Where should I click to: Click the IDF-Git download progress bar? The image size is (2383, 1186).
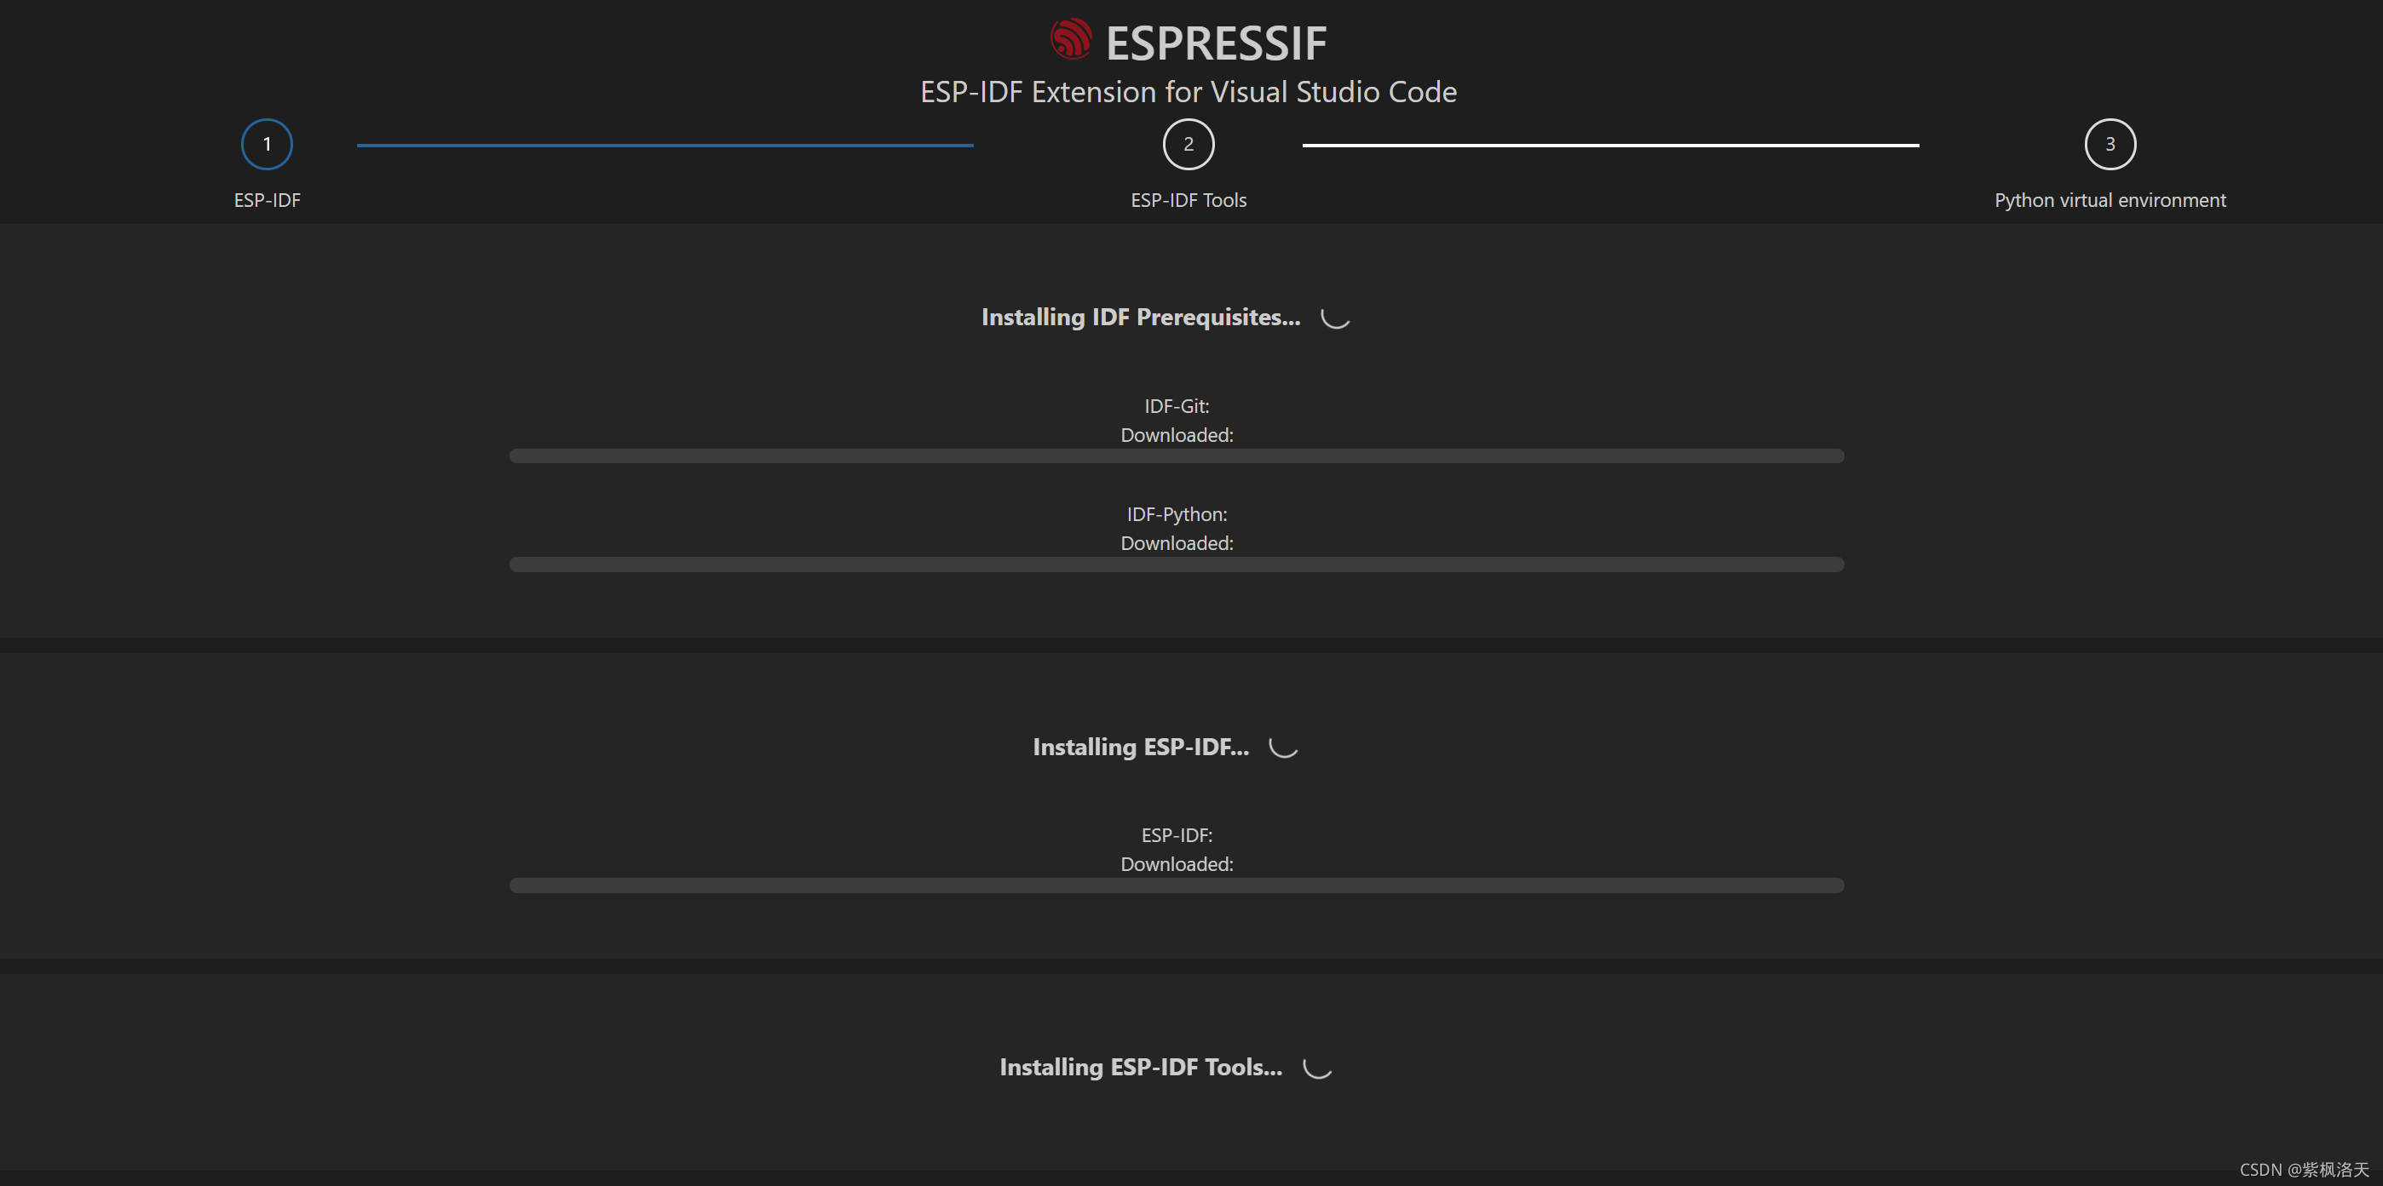(x=1176, y=455)
